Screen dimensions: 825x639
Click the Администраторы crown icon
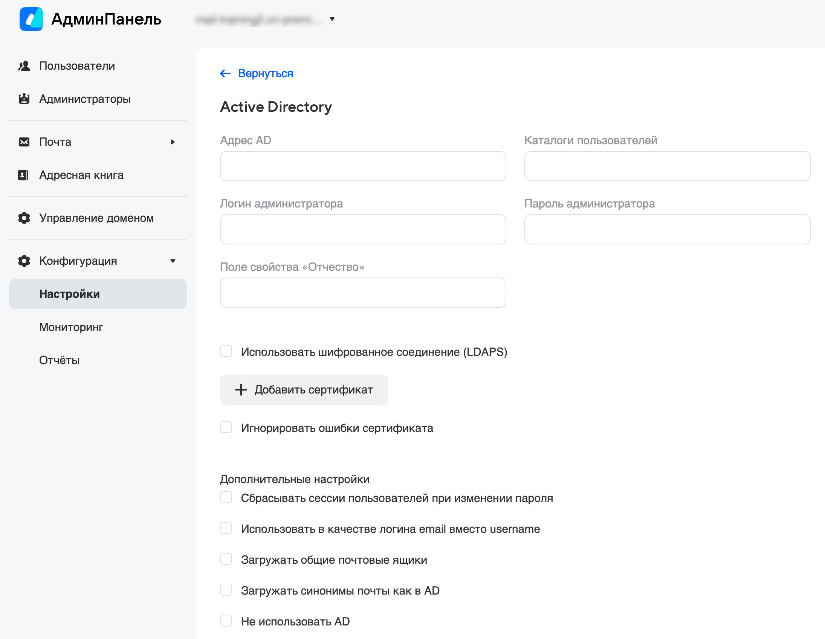(24, 99)
